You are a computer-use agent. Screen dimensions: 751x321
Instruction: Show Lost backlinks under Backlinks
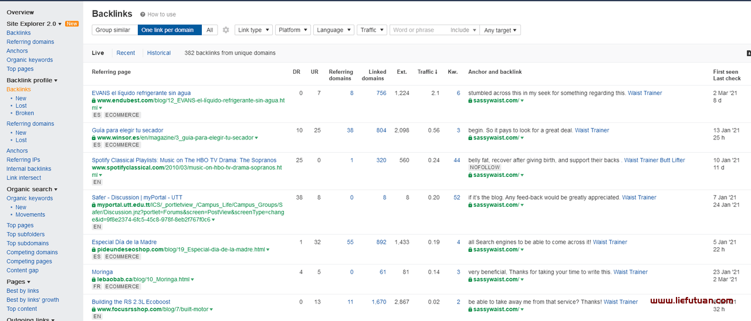(21, 106)
